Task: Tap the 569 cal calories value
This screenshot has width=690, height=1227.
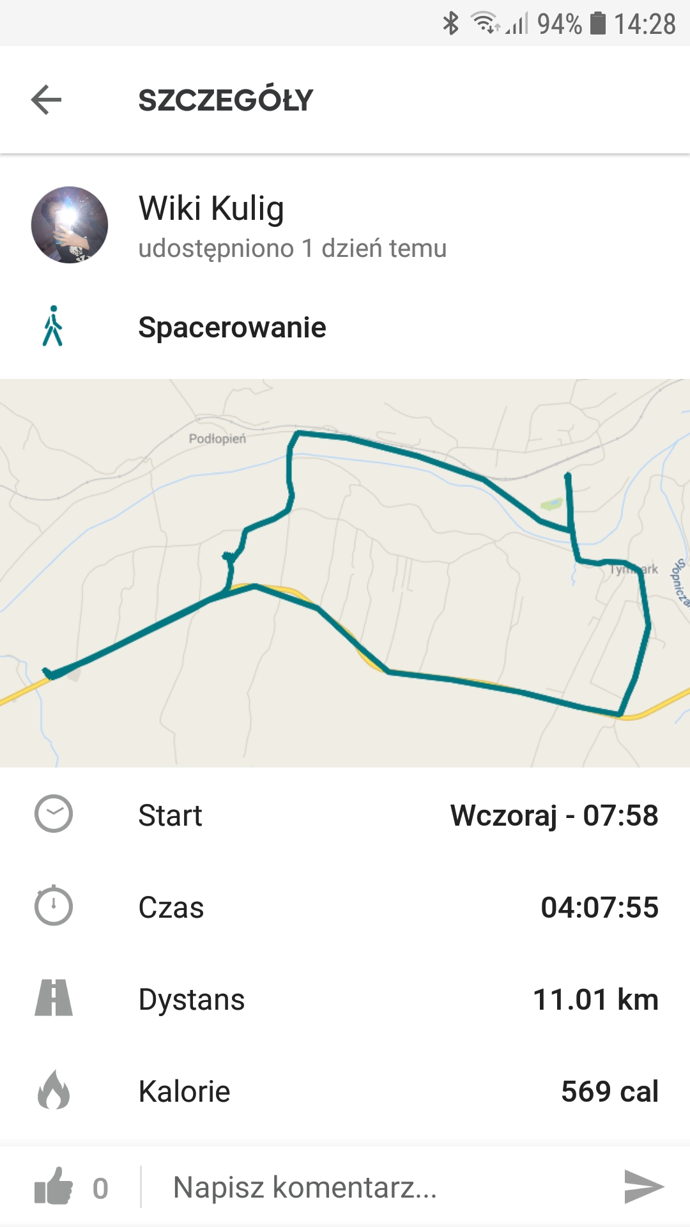Action: coord(609,1092)
